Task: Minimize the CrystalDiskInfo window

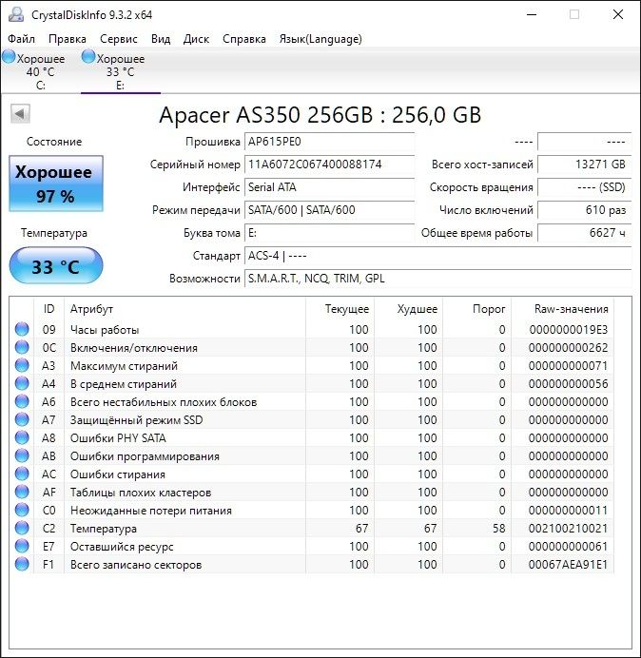Action: coord(532,14)
